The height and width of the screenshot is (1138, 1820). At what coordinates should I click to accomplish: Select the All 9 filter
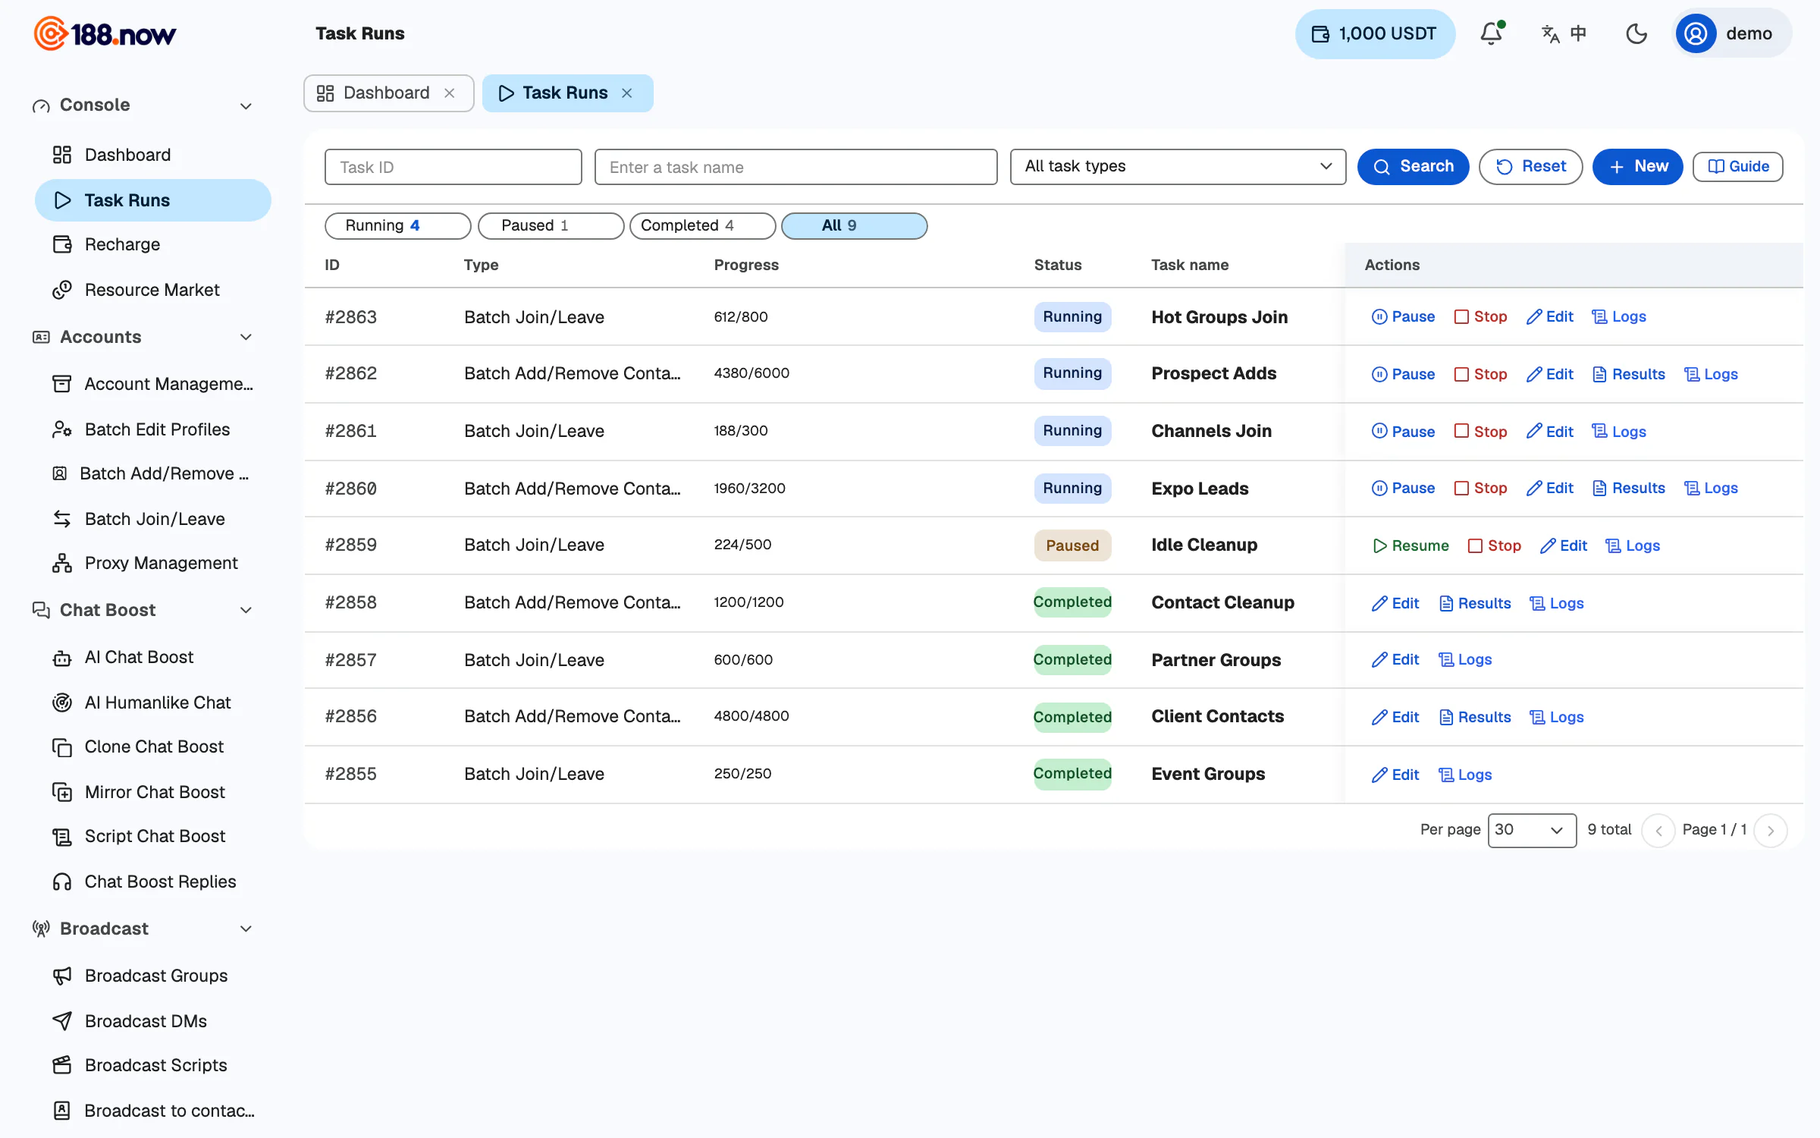pyautogui.click(x=854, y=225)
